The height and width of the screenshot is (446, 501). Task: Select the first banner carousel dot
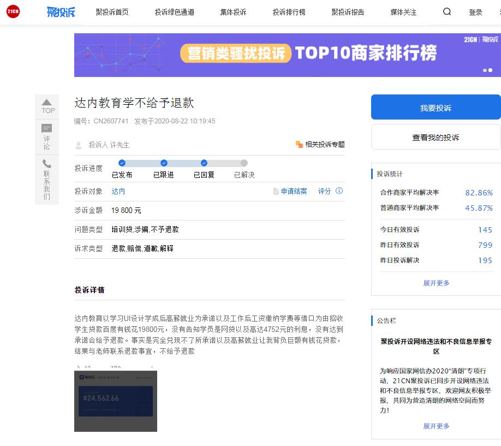point(485,70)
